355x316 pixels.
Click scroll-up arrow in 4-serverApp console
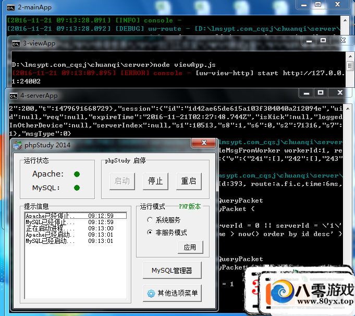click(x=347, y=109)
